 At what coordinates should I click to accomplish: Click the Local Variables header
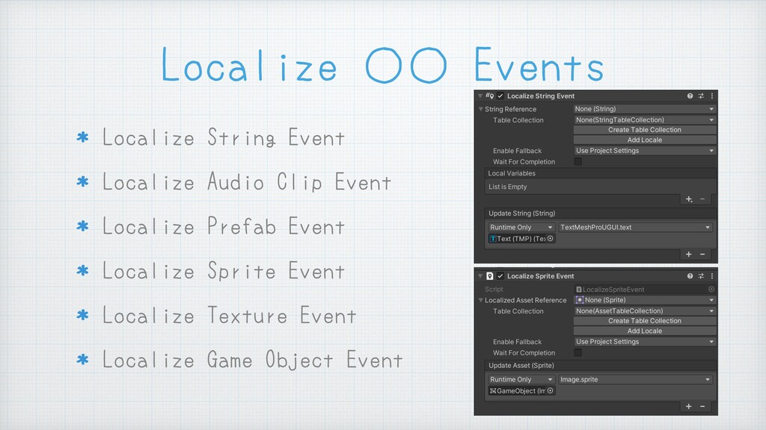(x=601, y=173)
